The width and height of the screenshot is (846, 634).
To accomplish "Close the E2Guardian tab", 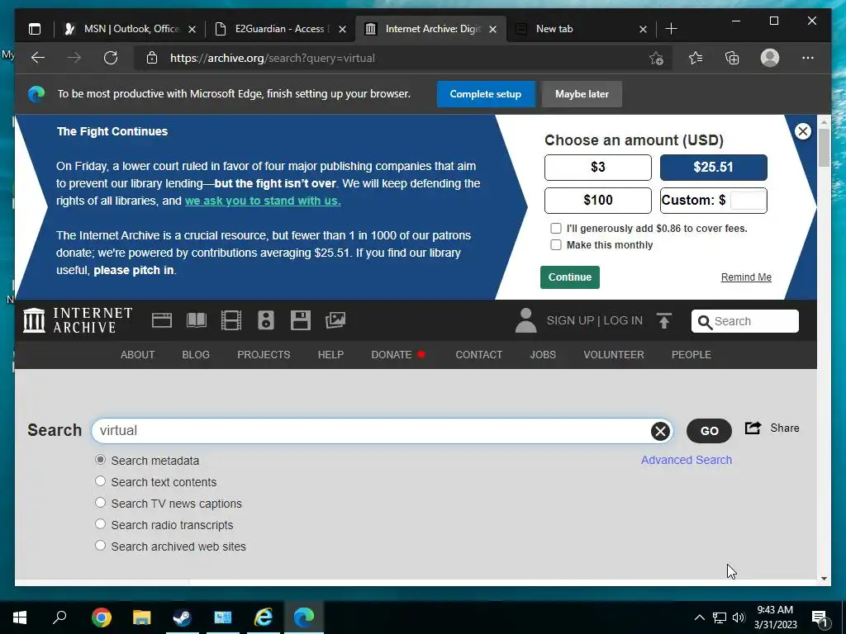I will point(342,29).
